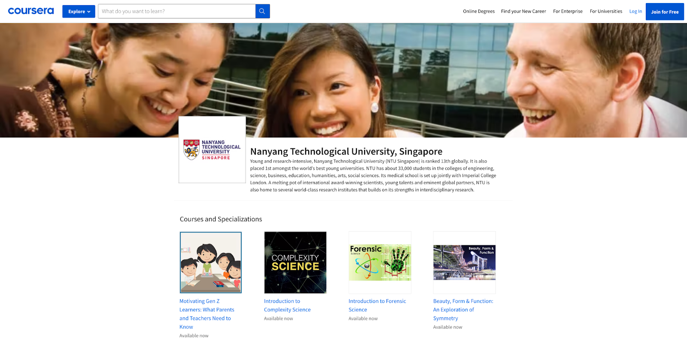Open the Forensic Science course thumbnail

click(x=380, y=263)
